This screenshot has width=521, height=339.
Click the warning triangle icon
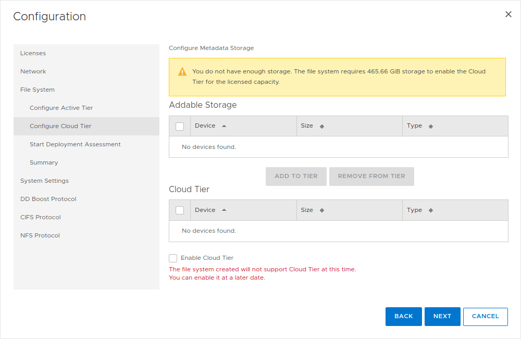click(x=181, y=71)
